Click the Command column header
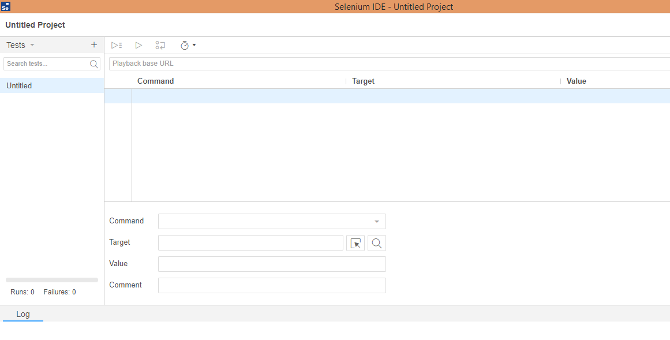670x340 pixels. point(156,81)
